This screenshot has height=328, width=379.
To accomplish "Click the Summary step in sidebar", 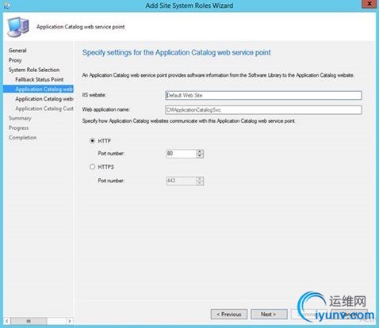I will point(20,118).
